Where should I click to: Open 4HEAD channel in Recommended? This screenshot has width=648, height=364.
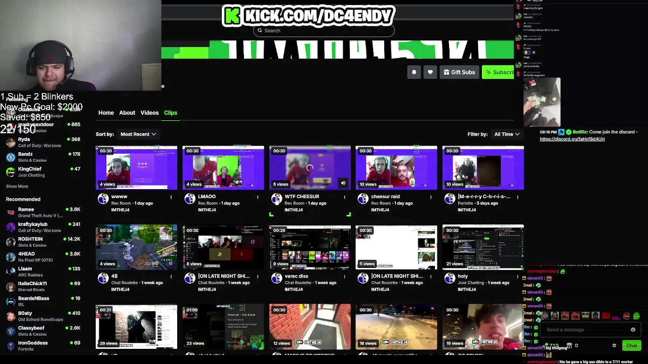pyautogui.click(x=43, y=257)
